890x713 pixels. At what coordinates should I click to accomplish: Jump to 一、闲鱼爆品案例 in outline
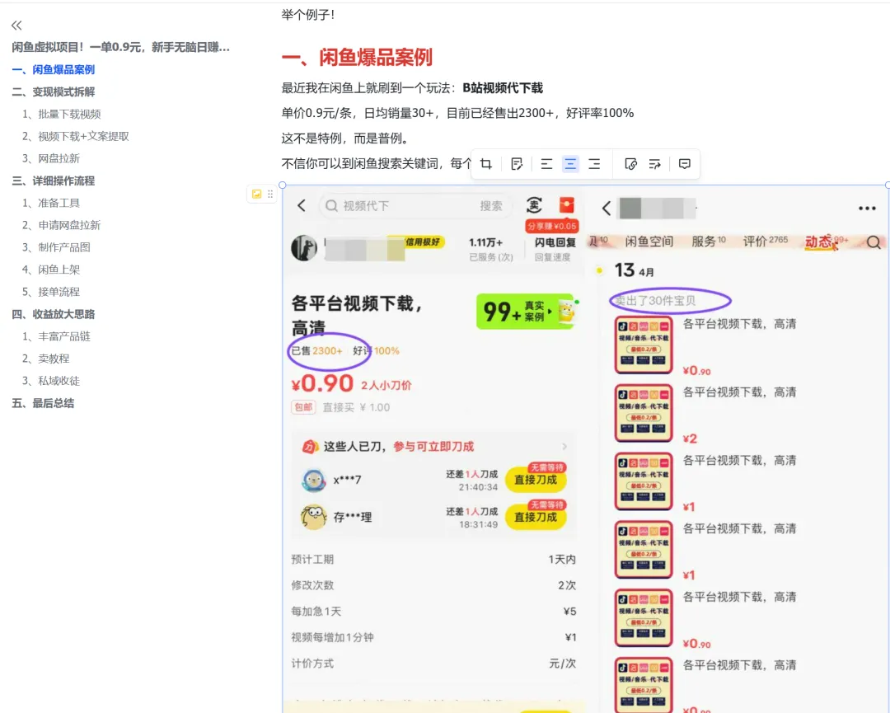(x=54, y=70)
